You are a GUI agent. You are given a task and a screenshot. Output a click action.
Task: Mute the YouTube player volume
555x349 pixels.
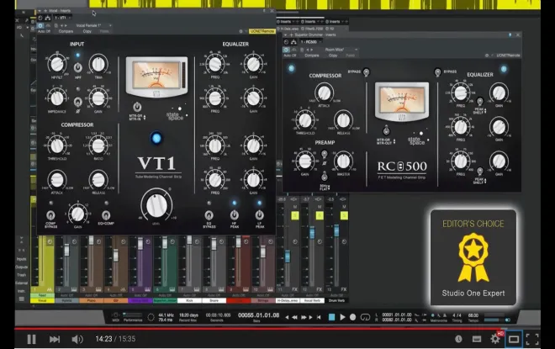77,339
